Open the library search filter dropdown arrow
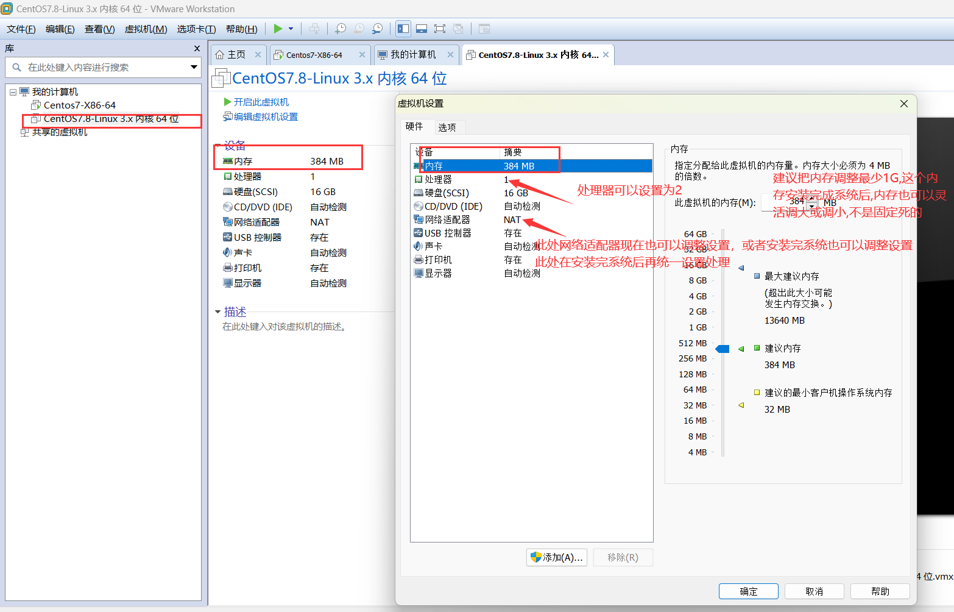Screen dimensions: 954x612 click(x=194, y=67)
